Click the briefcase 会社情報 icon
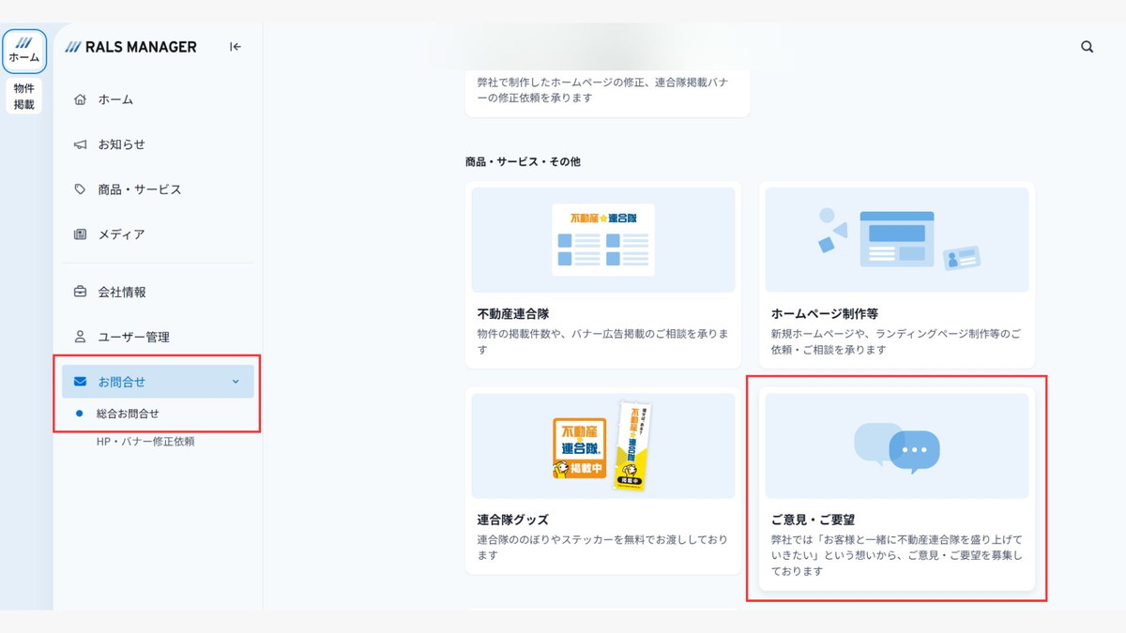Viewport: 1126px width, 633px height. pyautogui.click(x=80, y=292)
